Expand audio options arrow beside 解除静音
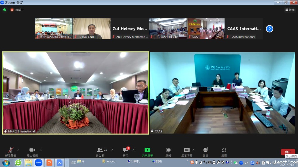Viewport: 298px width, 167px height. (18, 150)
